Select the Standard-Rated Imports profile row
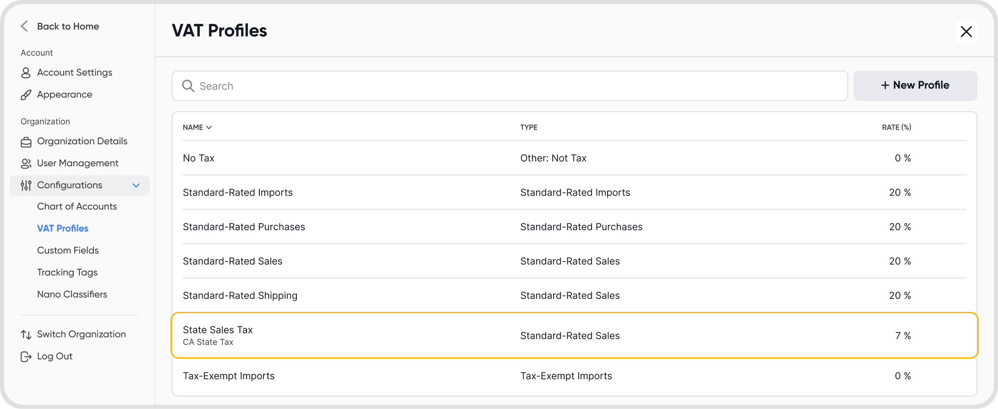Screen dimensions: 998x409 [x=574, y=192]
